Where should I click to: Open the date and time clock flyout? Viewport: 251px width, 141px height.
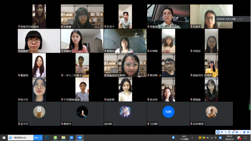click(229, 138)
